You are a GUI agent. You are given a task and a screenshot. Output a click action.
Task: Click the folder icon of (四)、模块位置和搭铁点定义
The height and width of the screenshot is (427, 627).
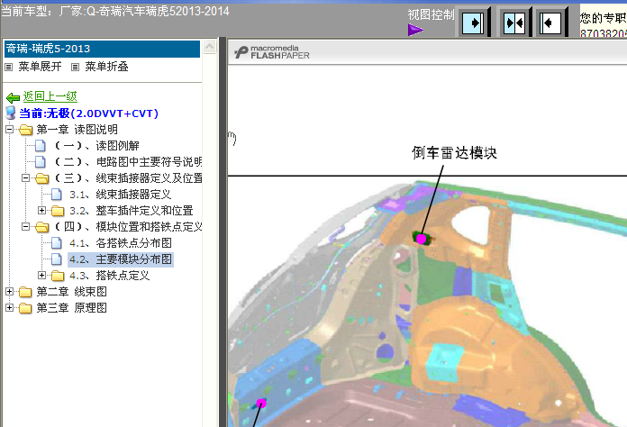(41, 227)
